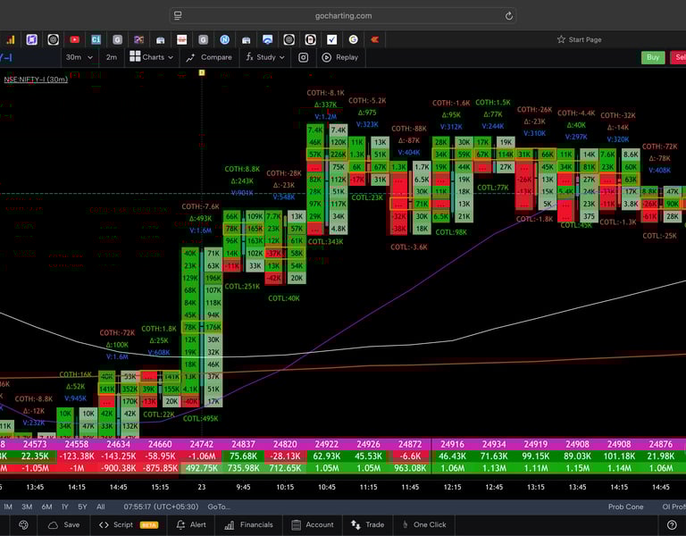Click the Save cloud icon
The image size is (686, 536).
tap(53, 524)
